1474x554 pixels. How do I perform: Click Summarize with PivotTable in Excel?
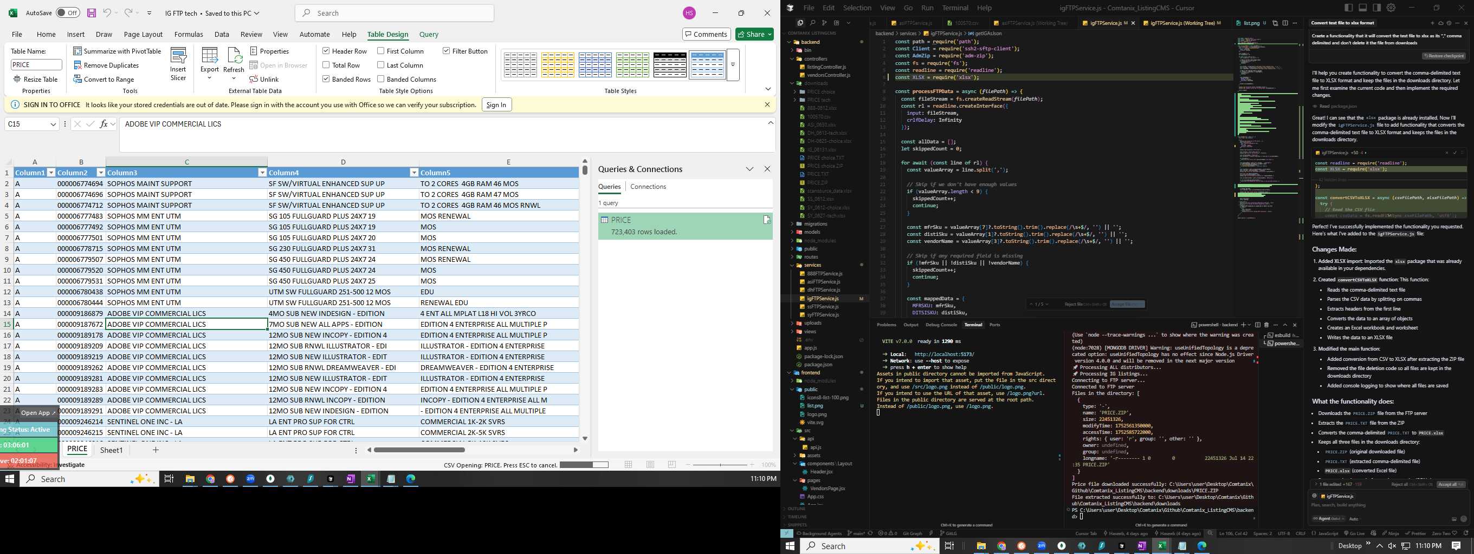coord(117,51)
